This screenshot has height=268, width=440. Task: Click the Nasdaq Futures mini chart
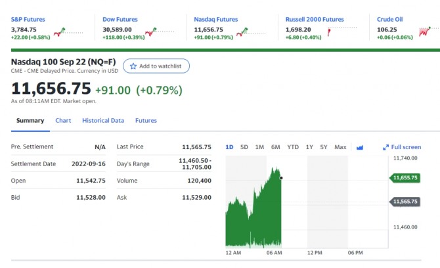tap(253, 31)
